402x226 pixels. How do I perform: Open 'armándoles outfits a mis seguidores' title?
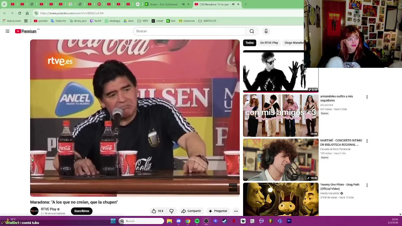click(x=336, y=98)
